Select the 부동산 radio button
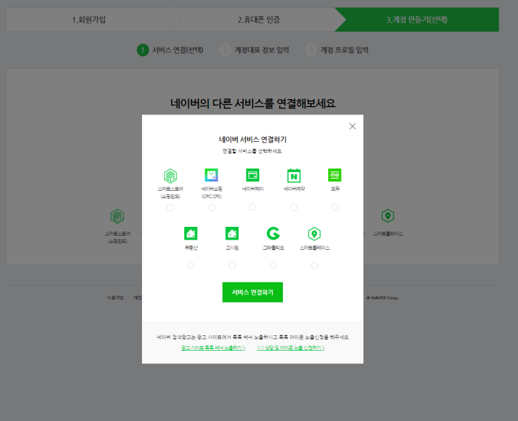This screenshot has width=518, height=421. click(x=190, y=266)
